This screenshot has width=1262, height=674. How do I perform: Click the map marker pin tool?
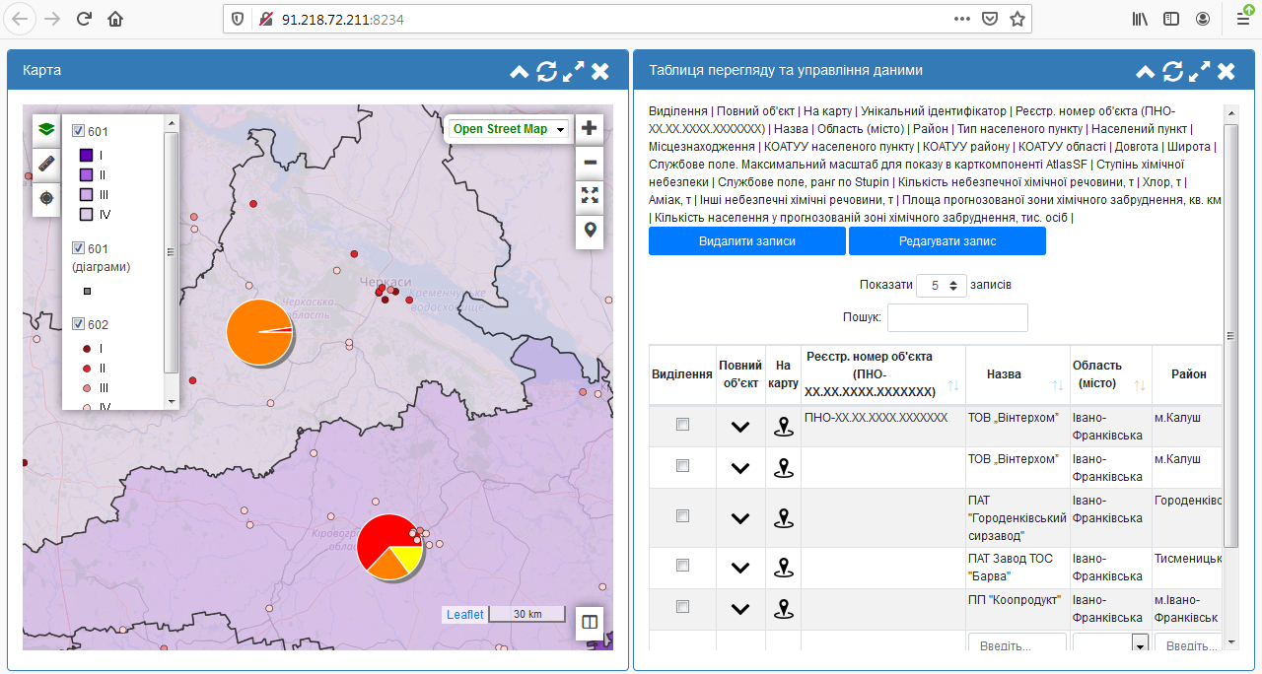[590, 230]
